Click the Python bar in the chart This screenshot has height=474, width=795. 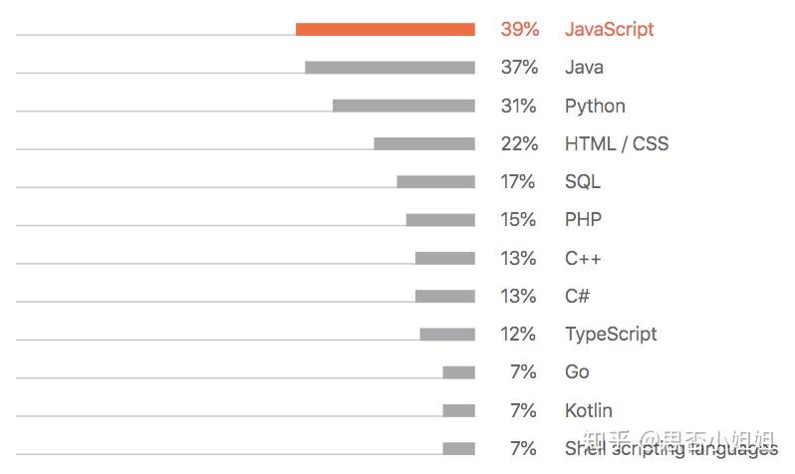[x=403, y=106]
